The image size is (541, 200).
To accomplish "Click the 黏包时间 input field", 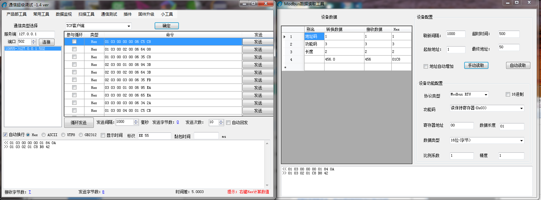I will click(206, 136).
